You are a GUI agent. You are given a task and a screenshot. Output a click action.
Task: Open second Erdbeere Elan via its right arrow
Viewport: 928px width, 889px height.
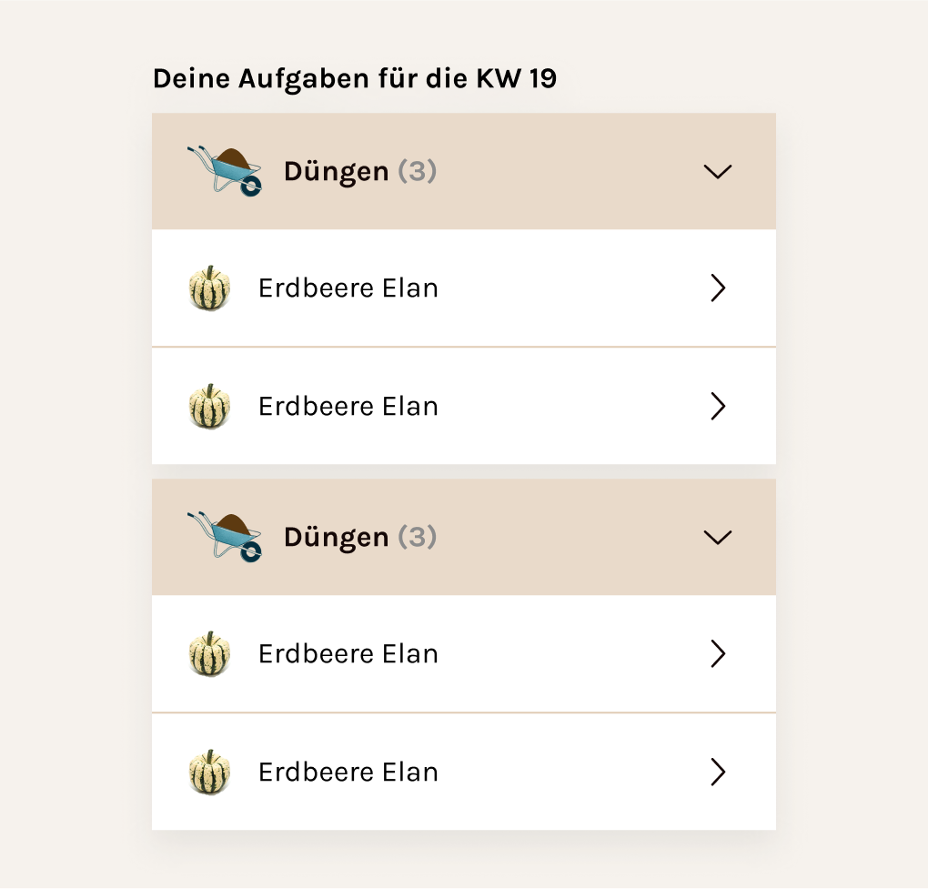(x=718, y=406)
